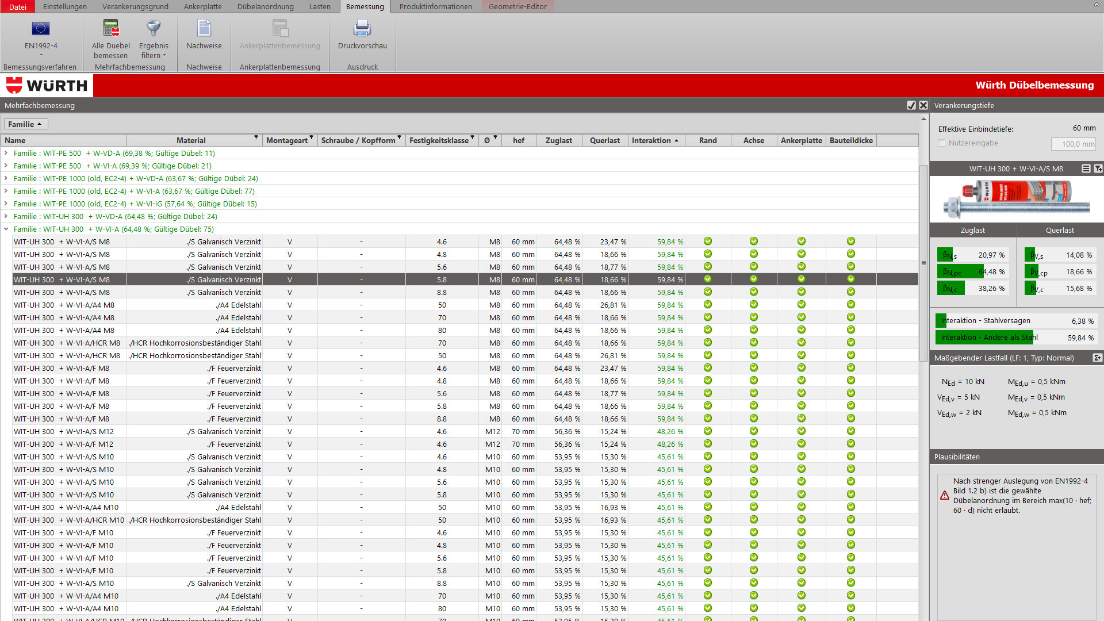Open list menu icon next to WIT-UH 300 title
The width and height of the screenshot is (1104, 621).
click(1086, 168)
